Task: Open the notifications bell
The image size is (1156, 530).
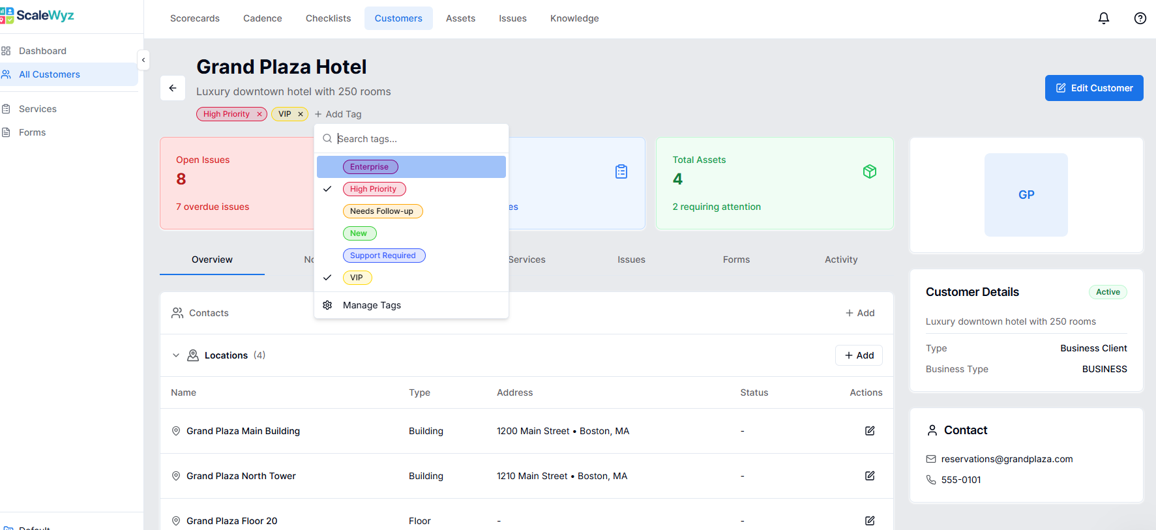Action: pyautogui.click(x=1103, y=18)
